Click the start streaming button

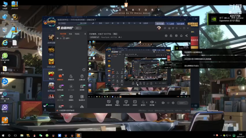coord(183,103)
